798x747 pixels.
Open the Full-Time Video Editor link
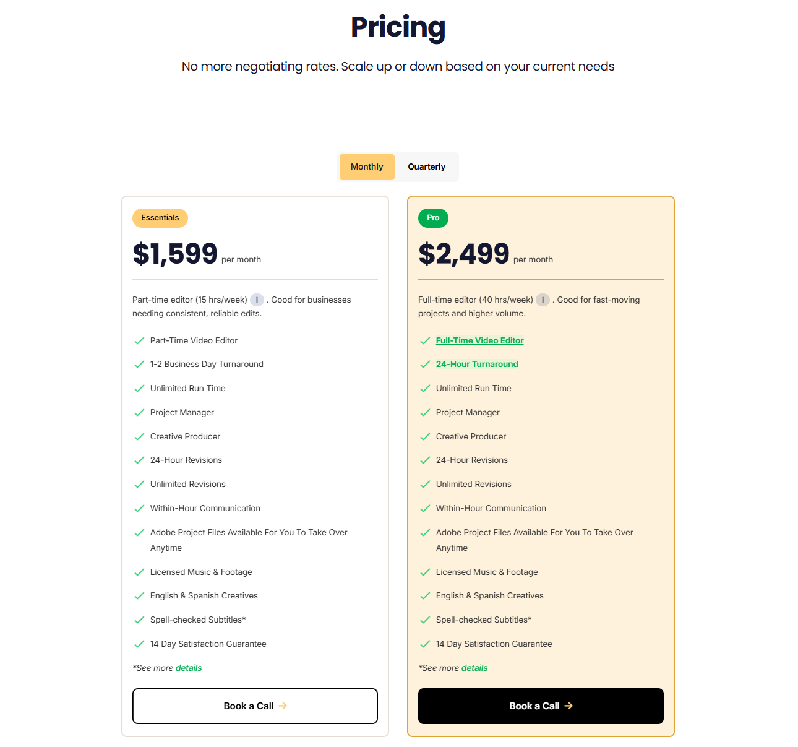(x=479, y=341)
